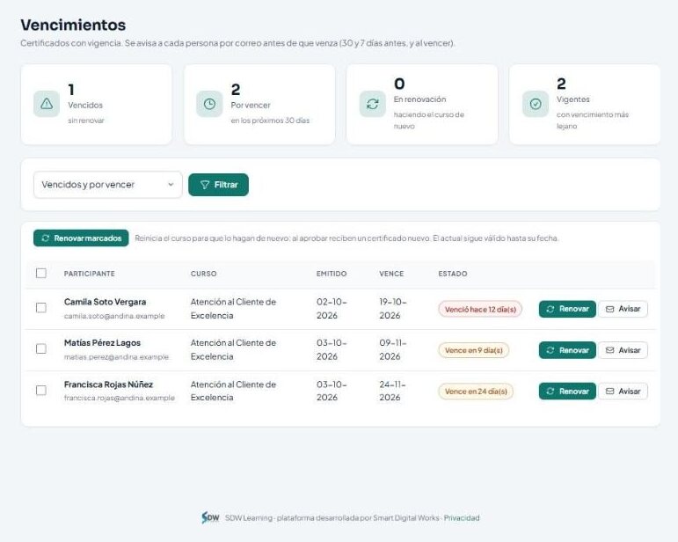Click the 'En renovación' card label
678x542 pixels.
[x=419, y=99]
